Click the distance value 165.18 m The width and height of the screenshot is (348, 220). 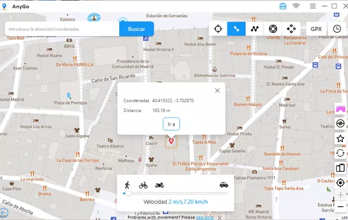click(161, 110)
